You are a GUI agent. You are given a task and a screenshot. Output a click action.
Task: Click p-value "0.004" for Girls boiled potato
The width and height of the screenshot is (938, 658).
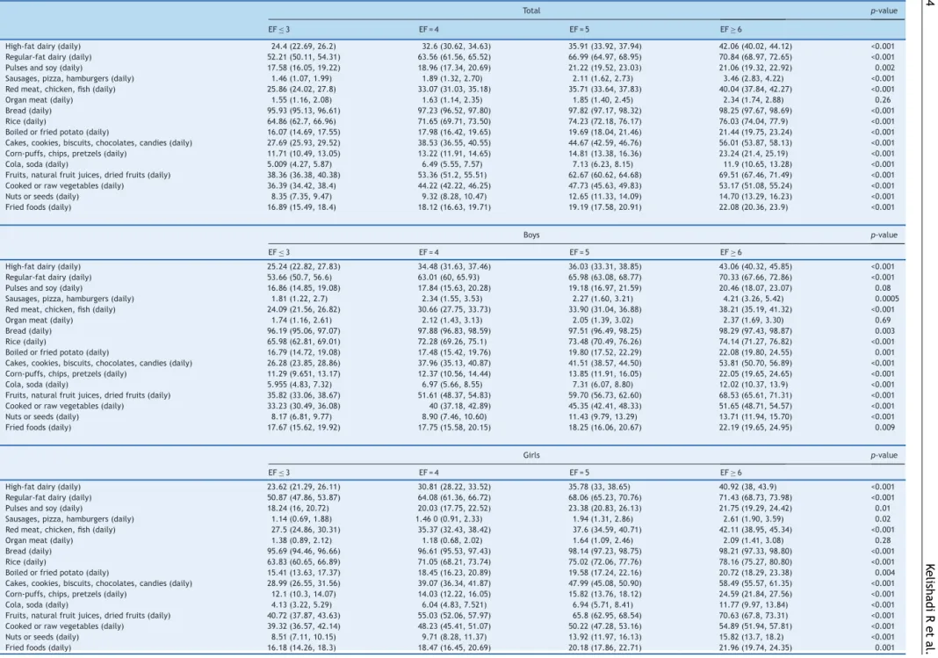click(x=884, y=573)
